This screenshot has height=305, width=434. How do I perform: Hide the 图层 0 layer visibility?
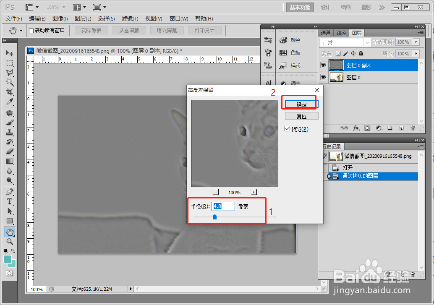click(323, 77)
